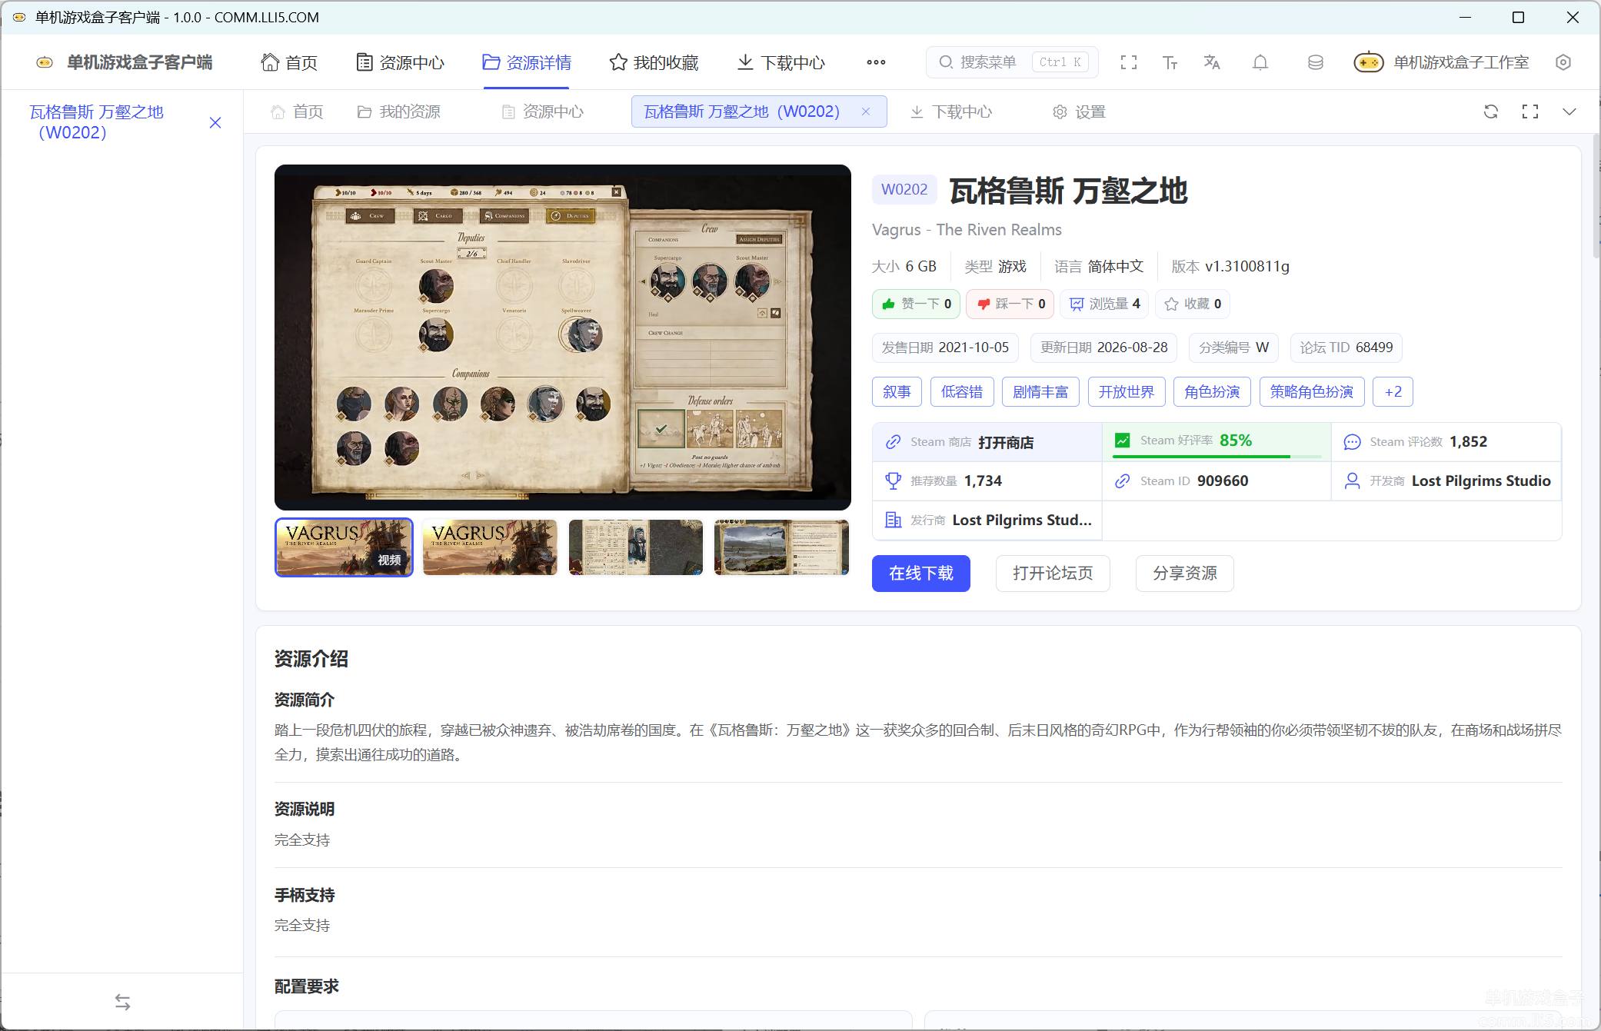Click the fullscreen icon in top toolbar

tap(1128, 62)
